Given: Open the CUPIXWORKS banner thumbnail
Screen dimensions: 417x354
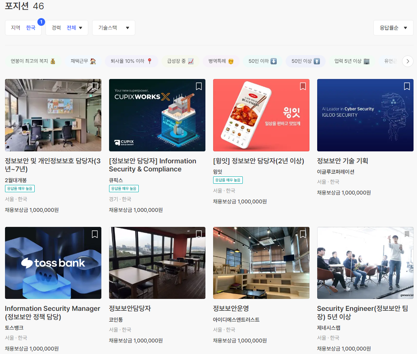Looking at the screenshot, I should point(157,115).
